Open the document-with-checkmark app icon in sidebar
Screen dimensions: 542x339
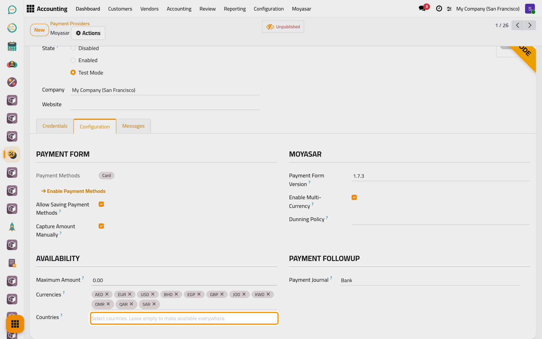point(12,263)
